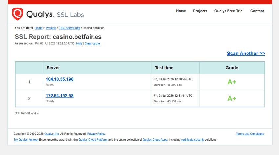Open the Qualys Free Trial menu item
Image resolution: width=279 pixels, height=155 pixels.
[x=229, y=11]
